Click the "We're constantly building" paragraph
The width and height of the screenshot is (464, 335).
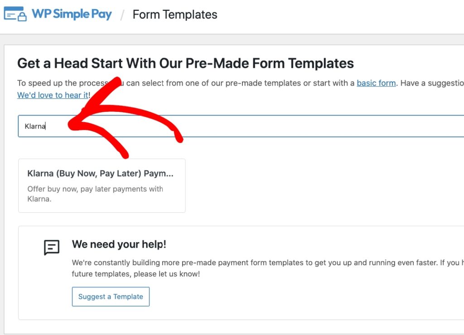[254, 263]
